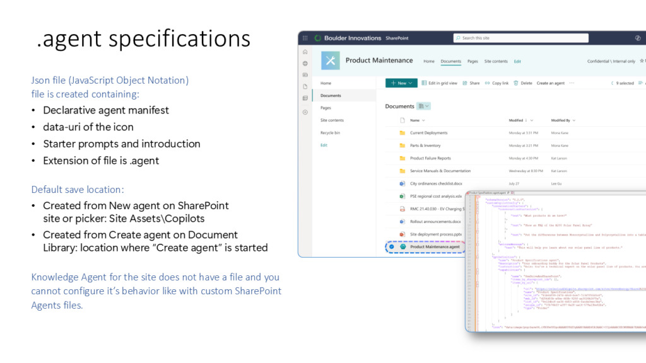Click the file type column header icon
Image resolution: width=646 pixels, height=363 pixels.
tap(402, 120)
